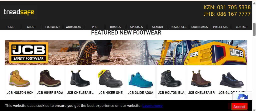The width and height of the screenshot is (256, 111).
Task: Expand the PPE navigation menu
Action: [94, 27]
